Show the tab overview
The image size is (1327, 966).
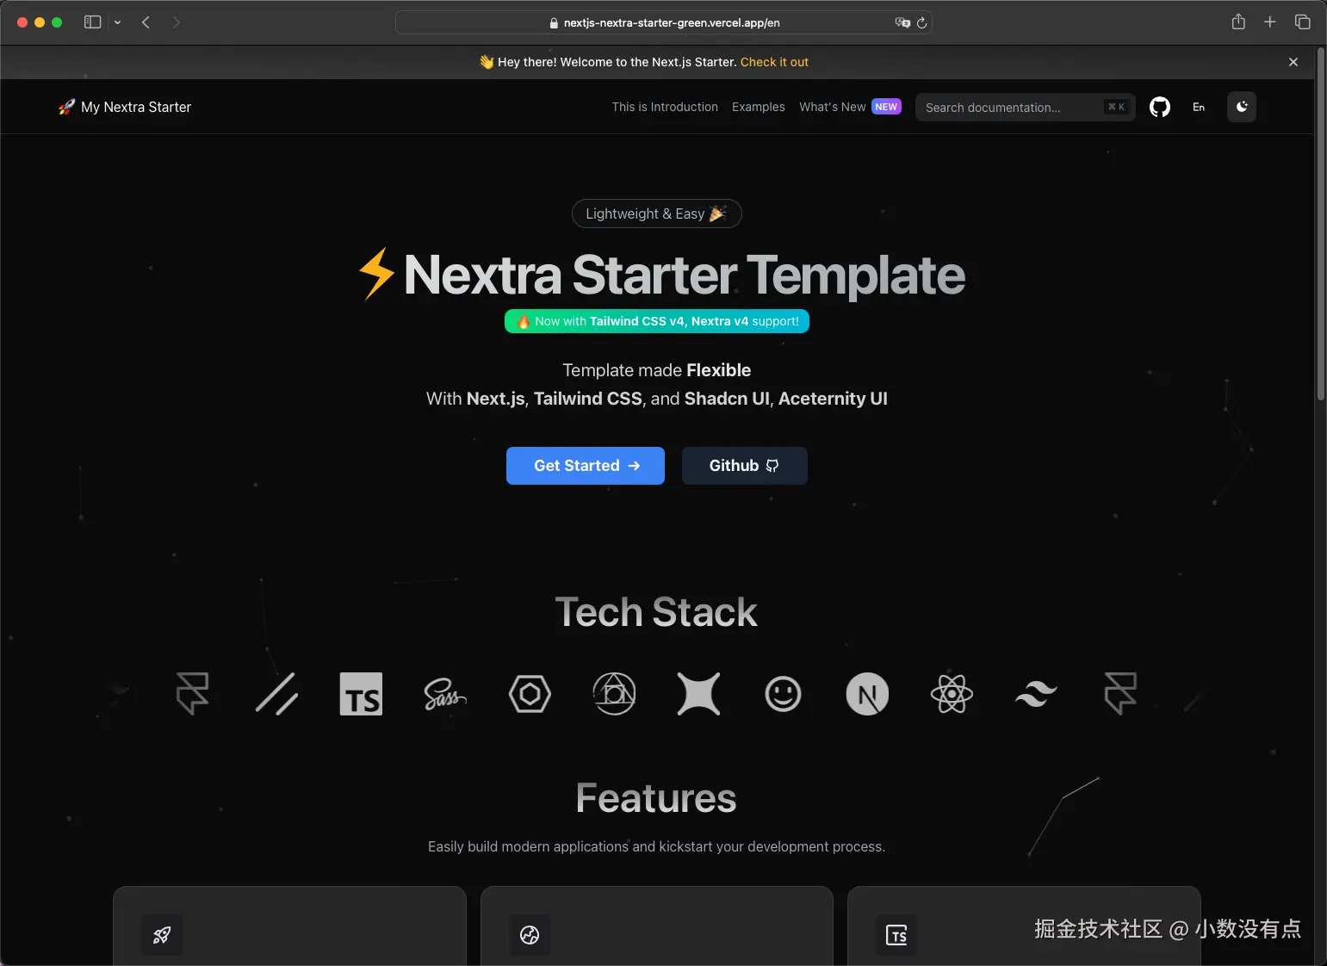[x=1303, y=22]
